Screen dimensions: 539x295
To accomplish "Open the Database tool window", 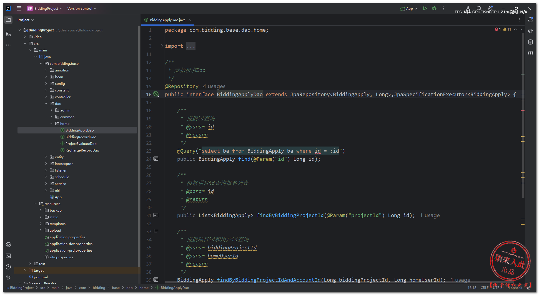I will [530, 42].
